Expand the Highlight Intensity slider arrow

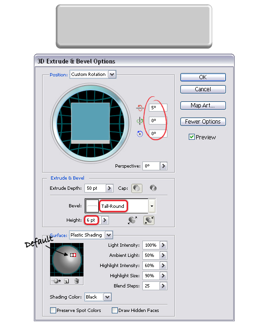(163, 266)
